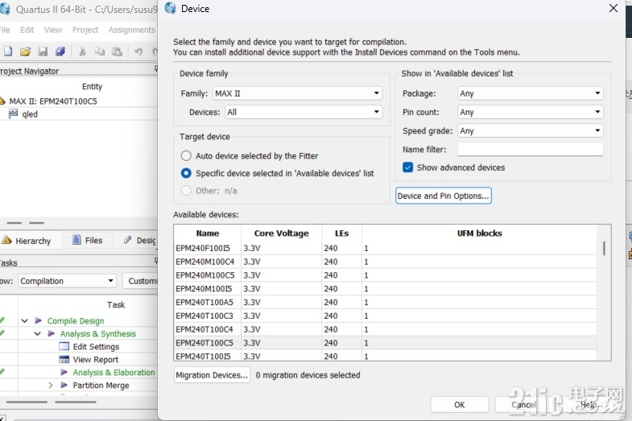
Task: Click Cancel in the Device dialog
Action: (523, 404)
